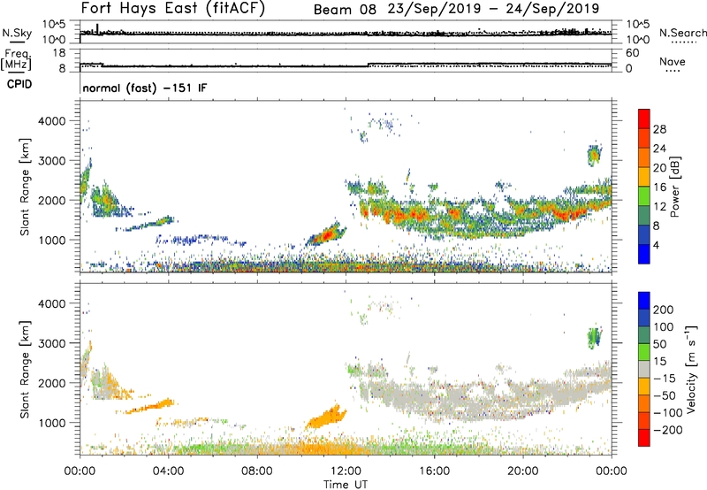This screenshot has height=490, width=707.
Task: Click the '-15' velocity colorbar label
Action: click(665, 379)
